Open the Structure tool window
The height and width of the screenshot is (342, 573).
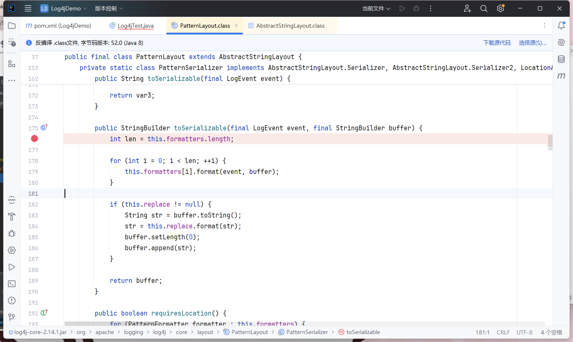12,64
